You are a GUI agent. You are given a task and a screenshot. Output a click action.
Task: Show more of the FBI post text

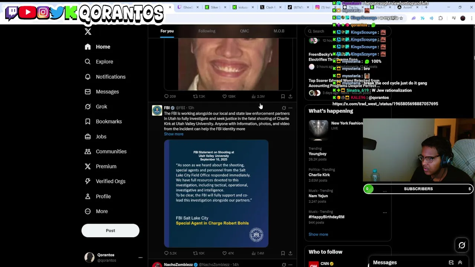pos(174,134)
